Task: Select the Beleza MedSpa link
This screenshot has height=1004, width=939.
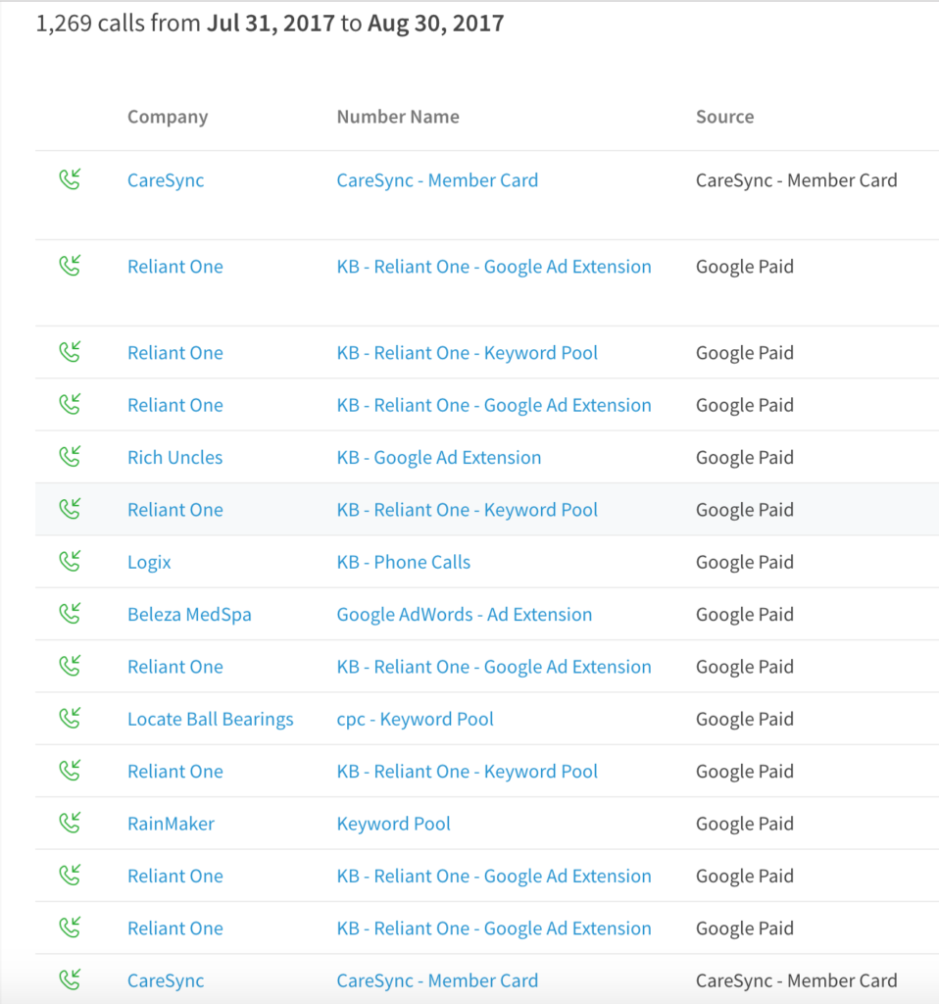Action: click(189, 614)
